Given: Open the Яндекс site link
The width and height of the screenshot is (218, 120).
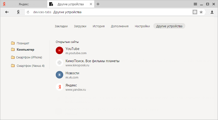Looking at the screenshot, I should click(71, 85).
